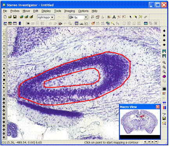
Task: Click the New file icon
Action: point(5,17)
